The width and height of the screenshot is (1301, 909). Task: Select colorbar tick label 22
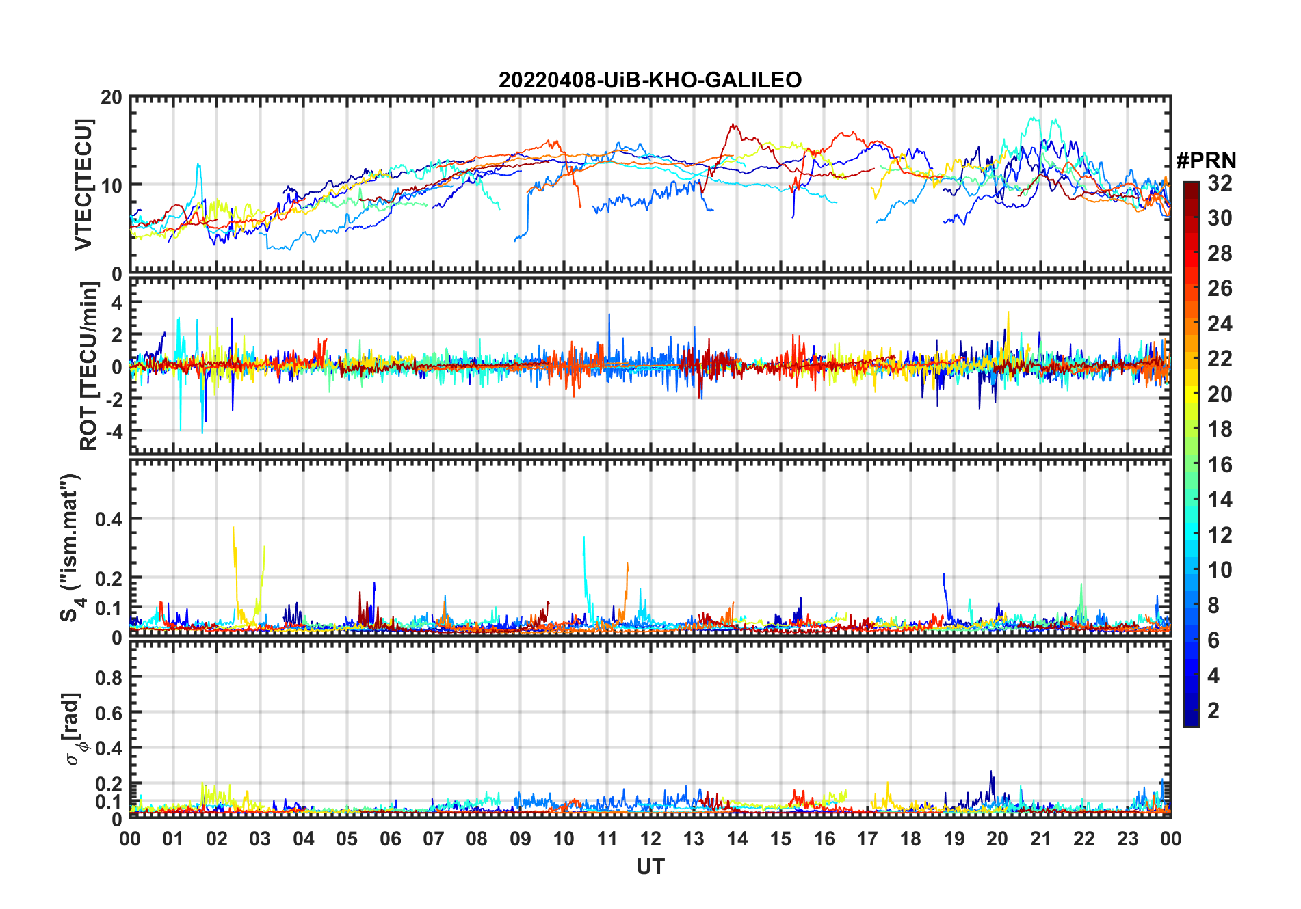1220,359
